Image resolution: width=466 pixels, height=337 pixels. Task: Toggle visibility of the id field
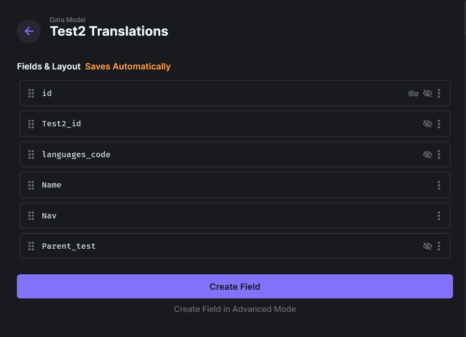pyautogui.click(x=427, y=93)
